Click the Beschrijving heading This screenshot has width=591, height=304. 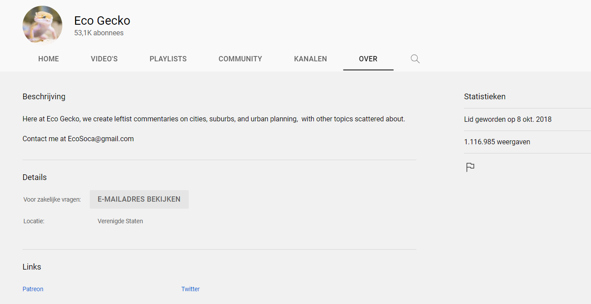coord(44,97)
